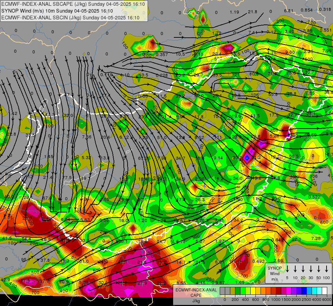Screen dimensions: 333x306
Task: Click the SYNOP wind arrow for 30 m/s
Action: tap(311, 269)
